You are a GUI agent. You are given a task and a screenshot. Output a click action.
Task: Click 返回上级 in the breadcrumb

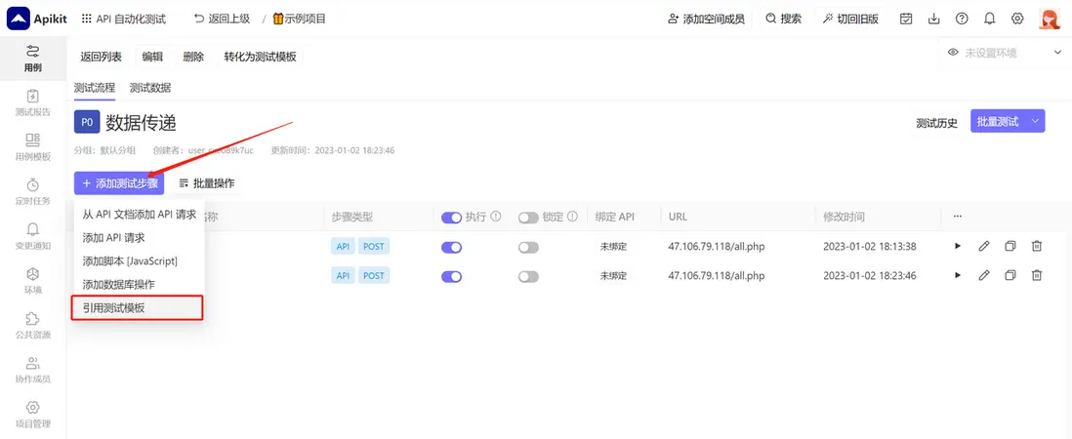[x=223, y=19]
